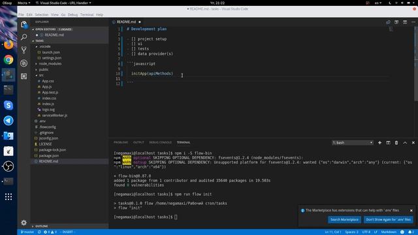Viewport: 418px width, 235px height.
Task: Open the editor More Actions ellipsis
Action: 413,22
